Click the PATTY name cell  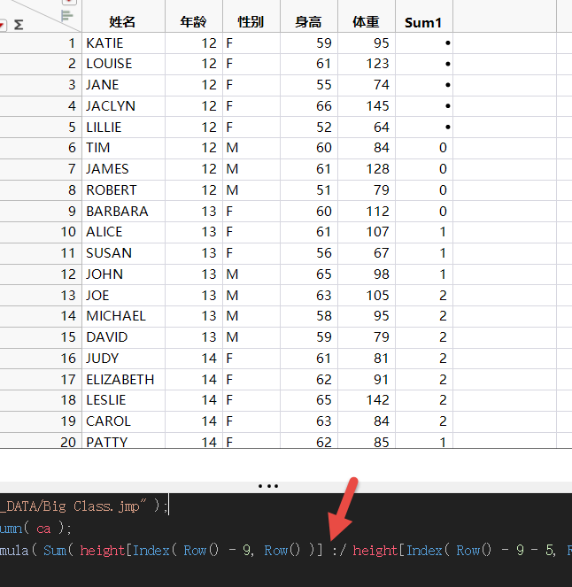[x=123, y=442]
